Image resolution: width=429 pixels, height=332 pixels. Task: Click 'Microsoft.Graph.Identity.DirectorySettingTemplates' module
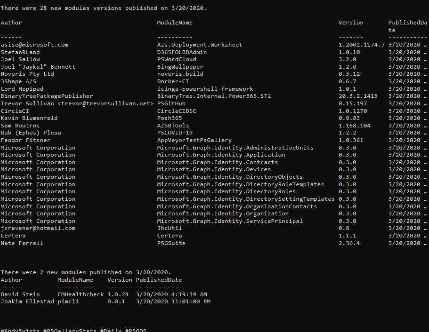[x=246, y=199]
